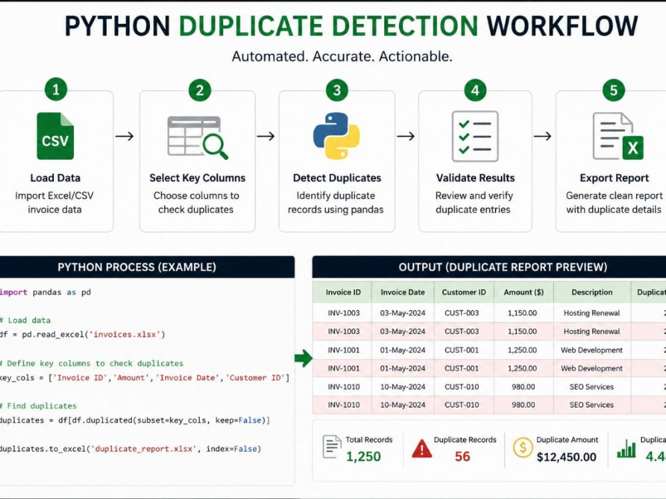
Task: Click the '# Load data' comment line
Action: tap(25, 320)
